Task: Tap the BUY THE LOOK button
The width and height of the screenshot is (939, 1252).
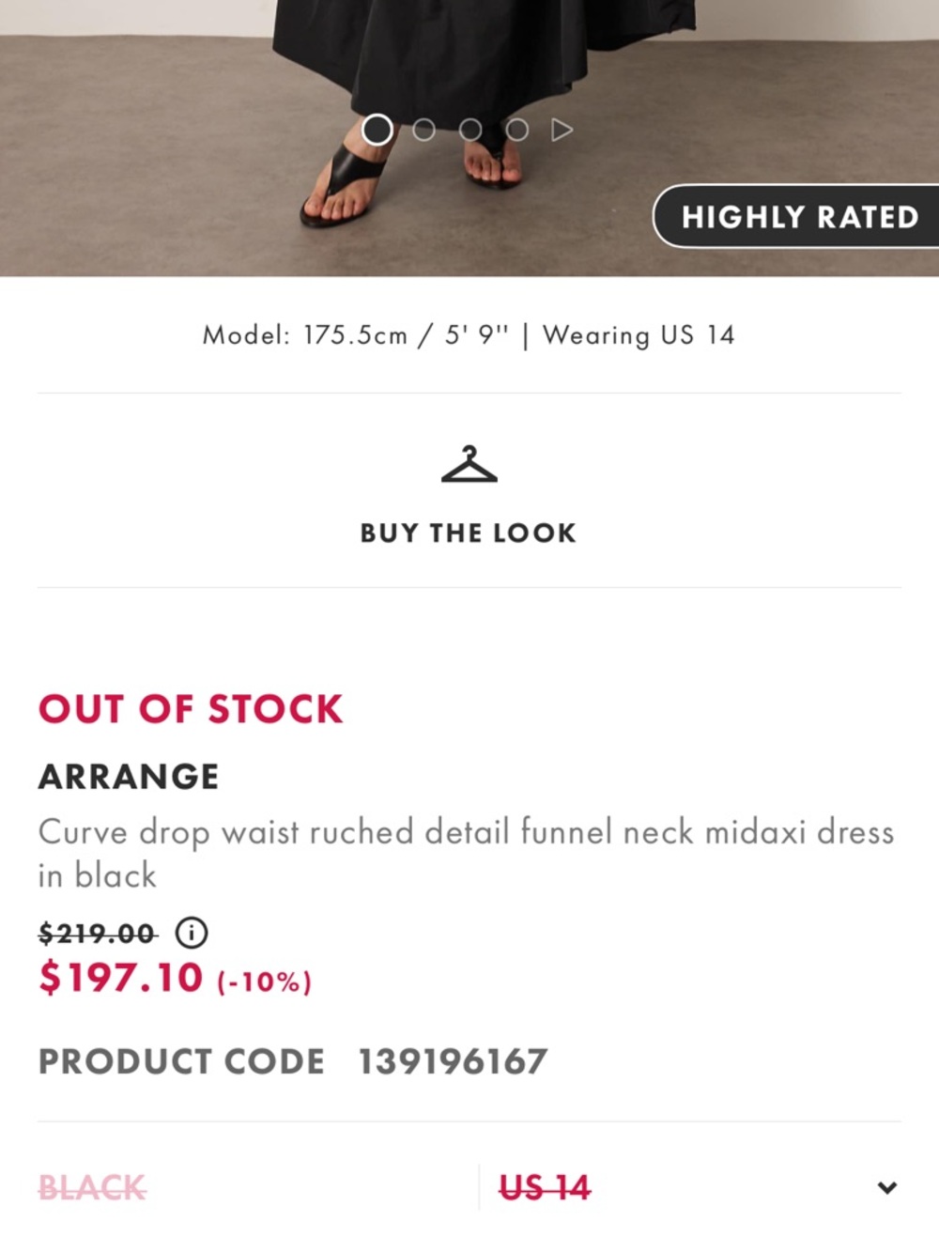Action: pyautogui.click(x=469, y=533)
